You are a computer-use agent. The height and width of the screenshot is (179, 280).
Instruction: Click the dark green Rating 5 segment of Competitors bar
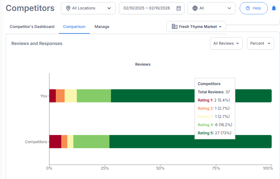[x=191, y=144]
